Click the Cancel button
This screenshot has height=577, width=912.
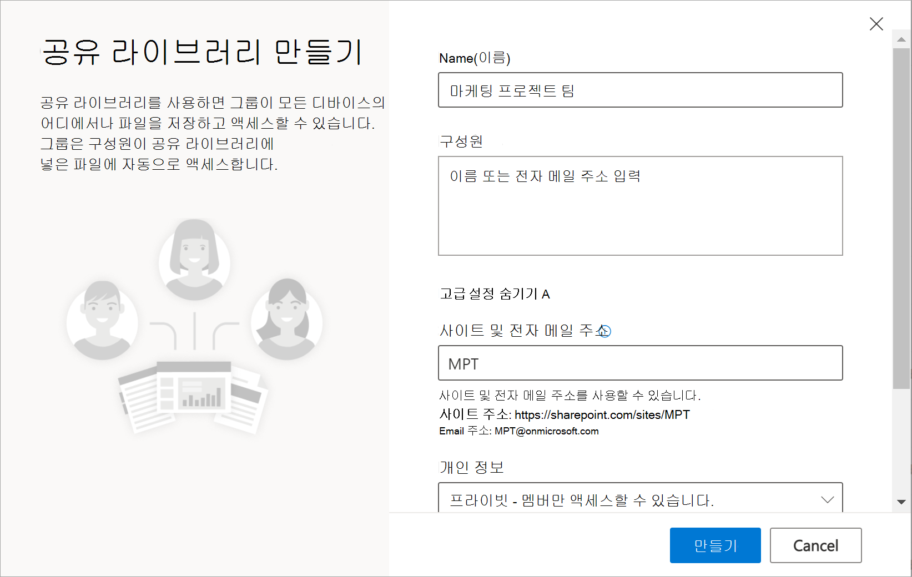point(815,545)
